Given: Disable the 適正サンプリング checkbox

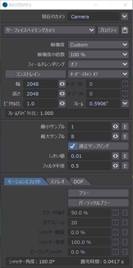Looking at the screenshot, I should click(x=73, y=146).
